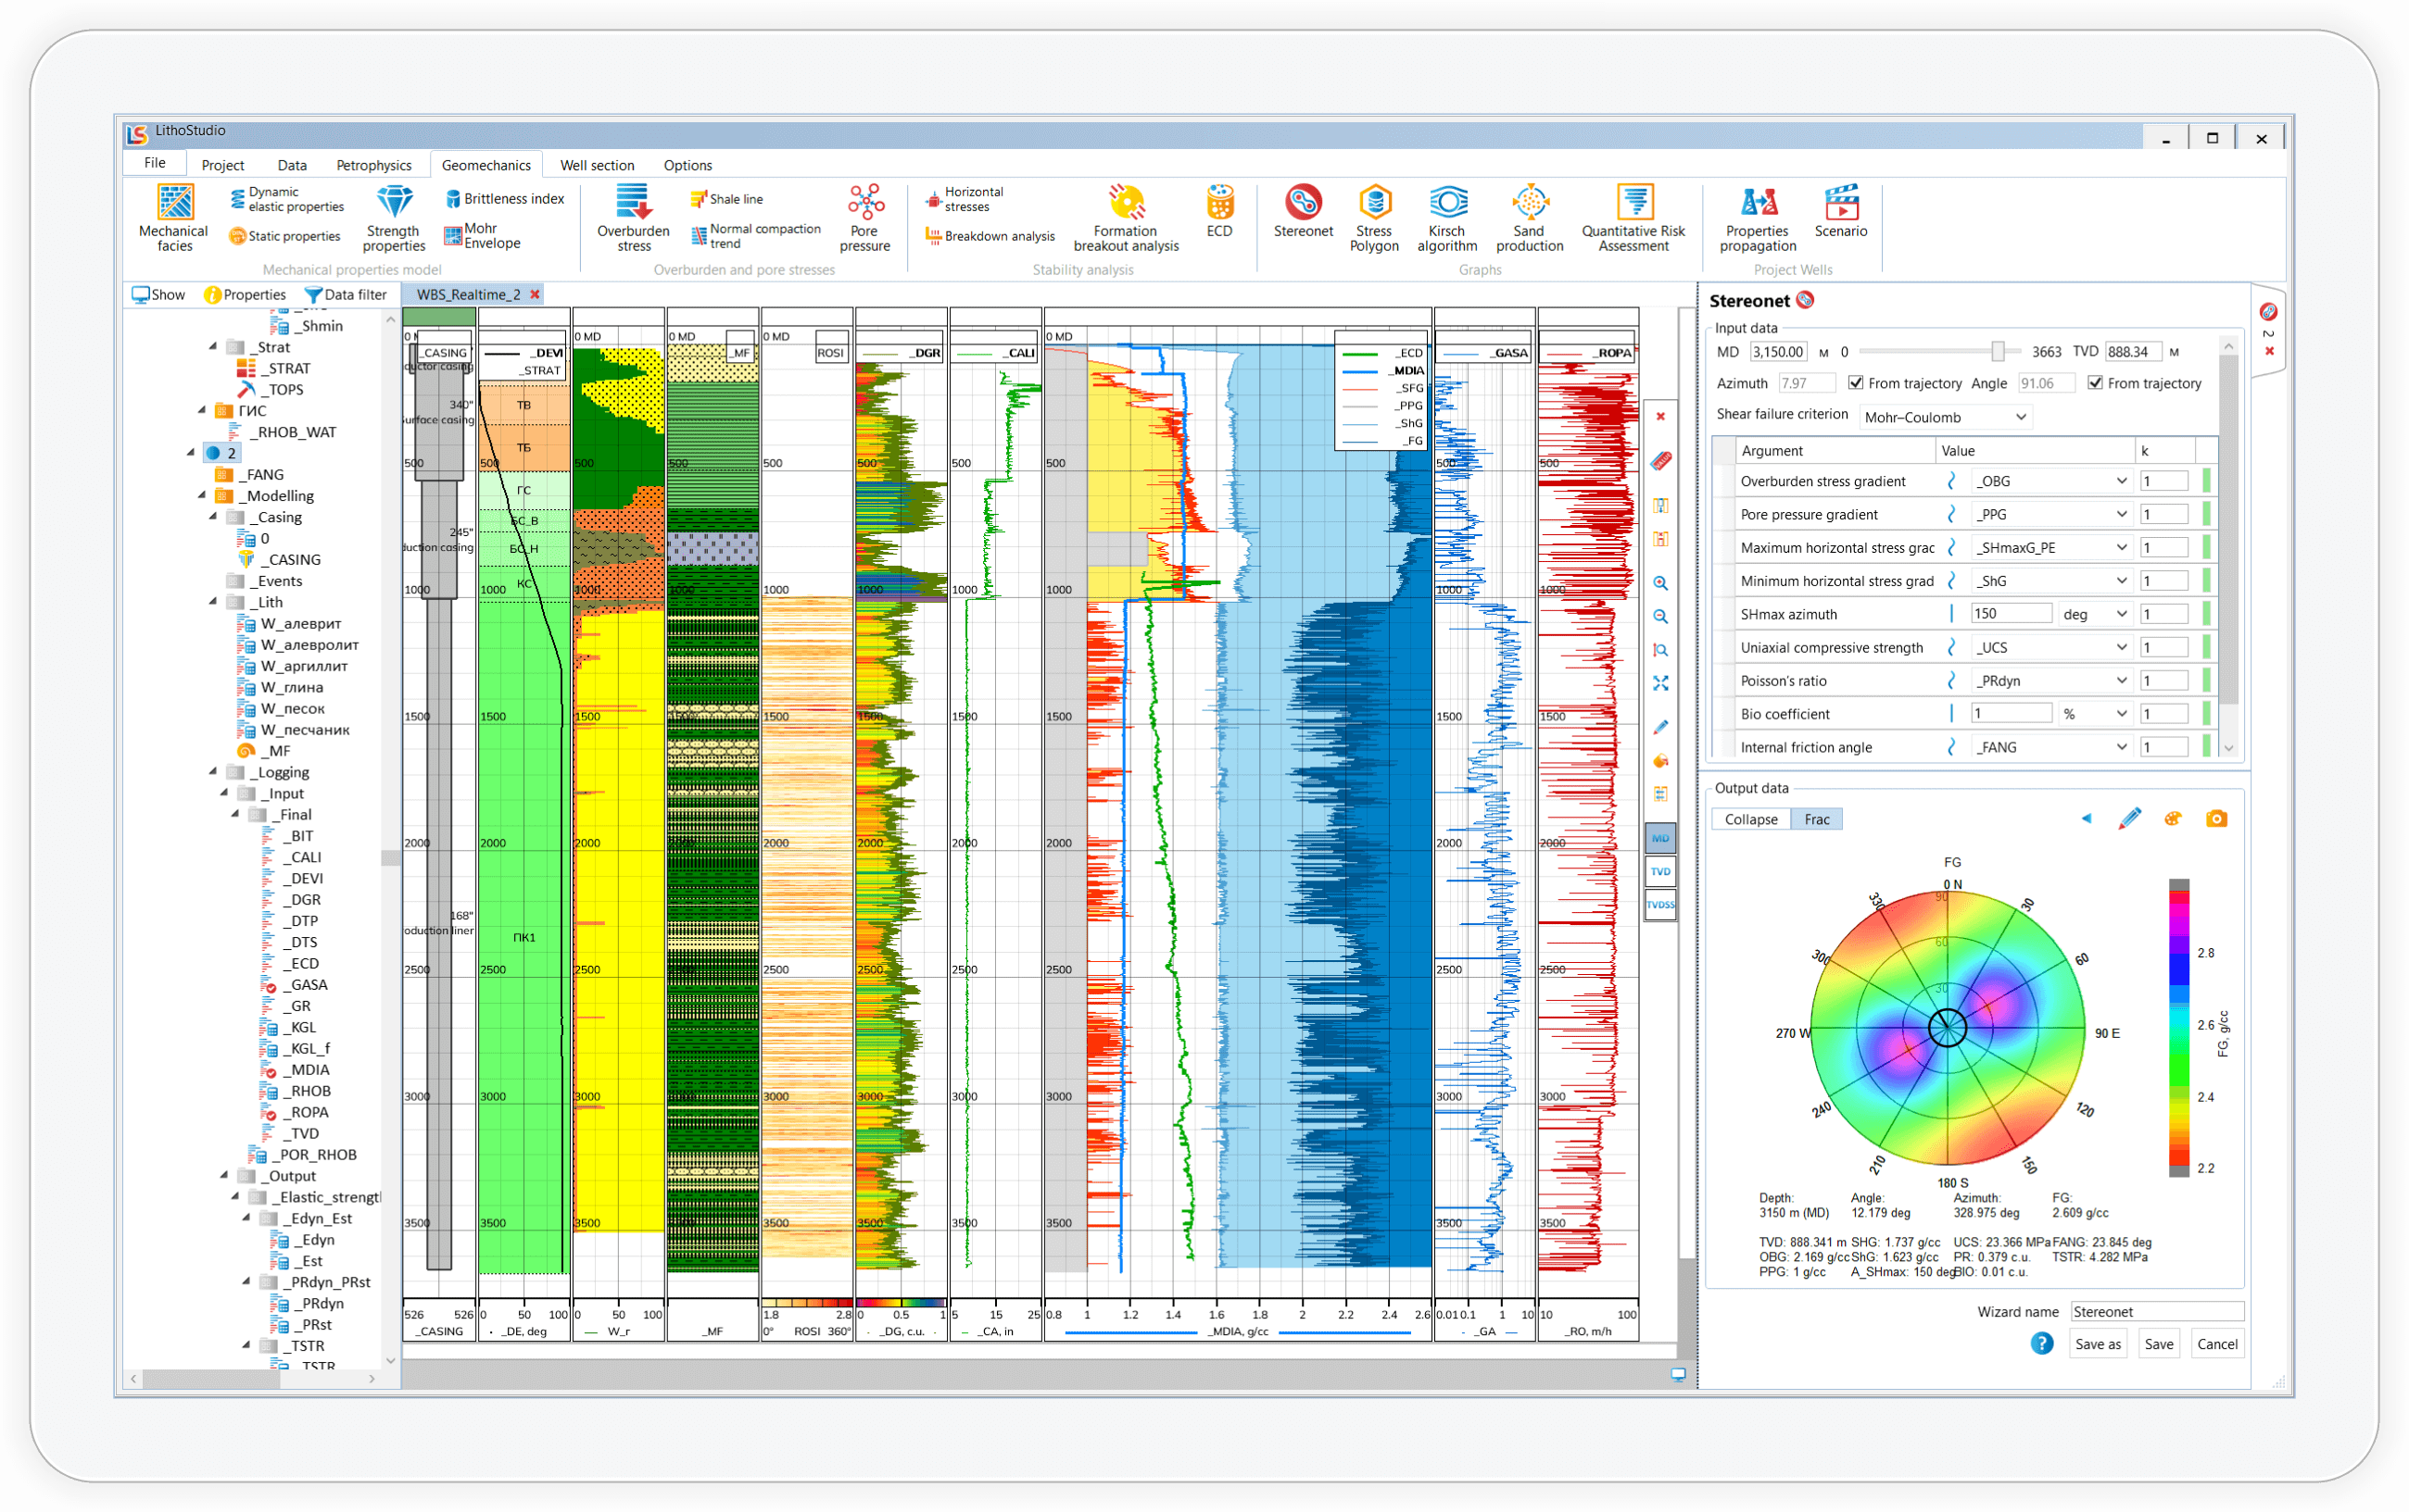The width and height of the screenshot is (2409, 1512).
Task: Switch to the Petrophysics ribbon tab
Action: [374, 164]
